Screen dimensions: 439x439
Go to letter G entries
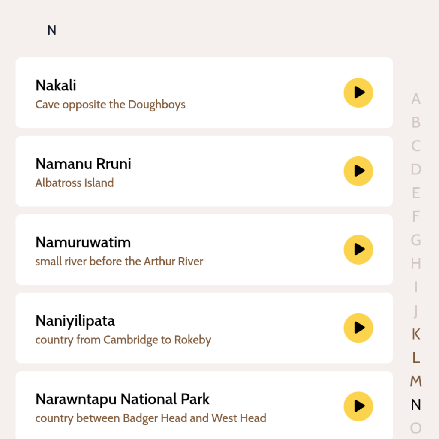(x=415, y=240)
